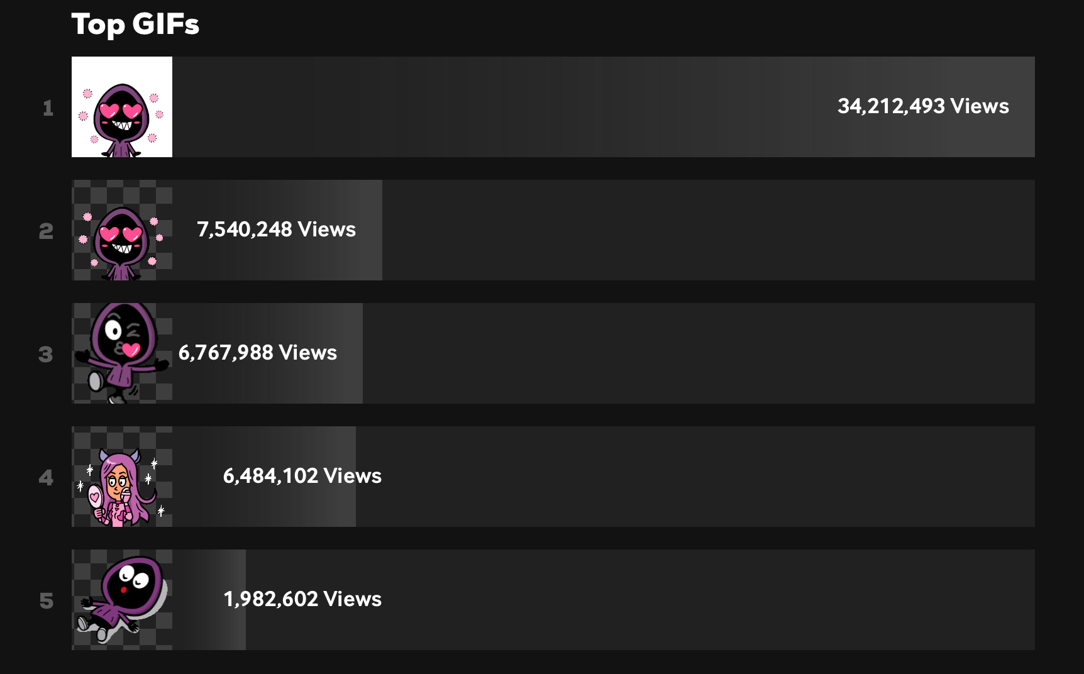Screen dimensions: 1084x674
Task: Select the rank number 3 label
Action: [x=46, y=355]
